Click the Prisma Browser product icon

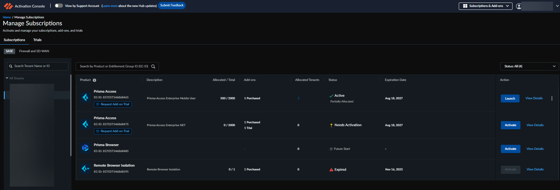click(85, 148)
